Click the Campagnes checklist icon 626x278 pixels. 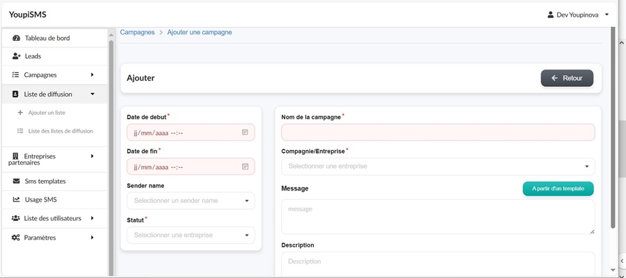(15, 75)
